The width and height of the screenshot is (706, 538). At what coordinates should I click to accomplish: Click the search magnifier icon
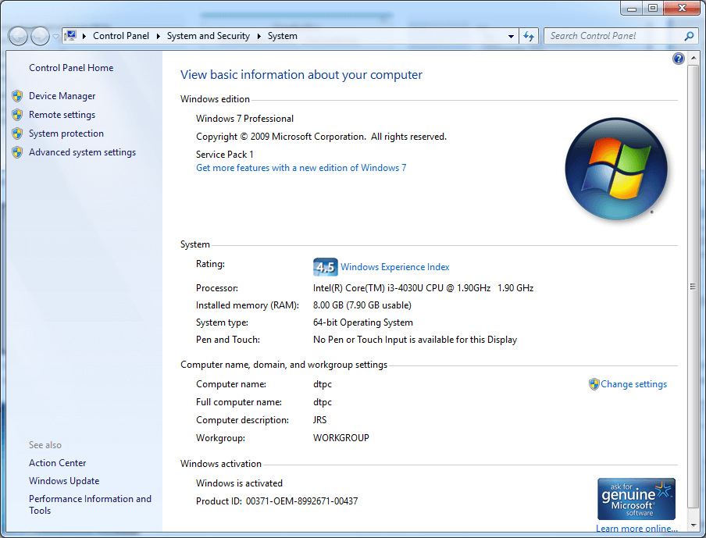click(689, 36)
